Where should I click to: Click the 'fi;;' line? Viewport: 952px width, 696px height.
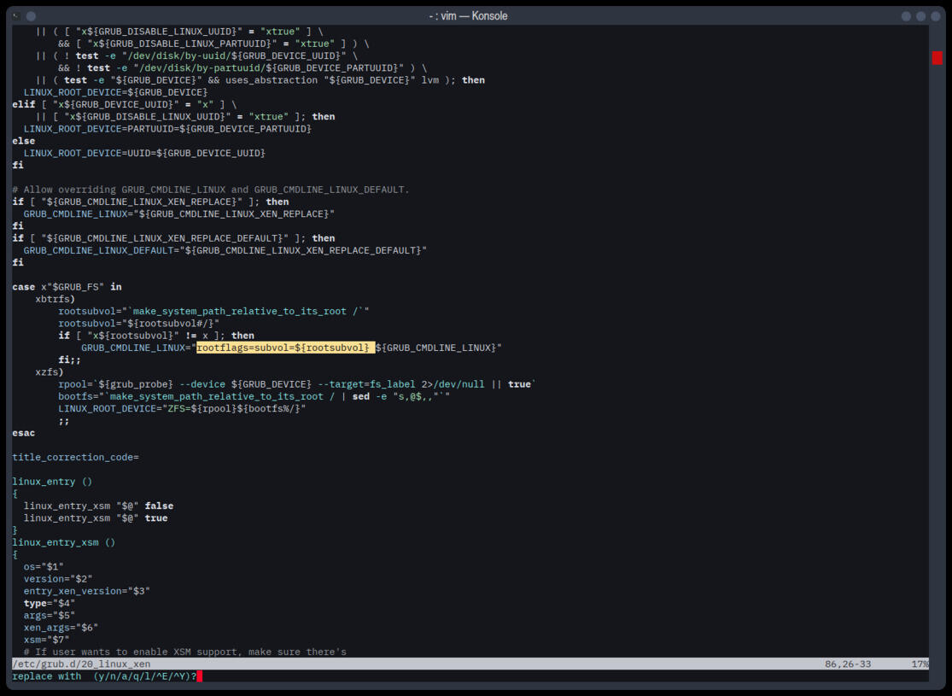[70, 360]
